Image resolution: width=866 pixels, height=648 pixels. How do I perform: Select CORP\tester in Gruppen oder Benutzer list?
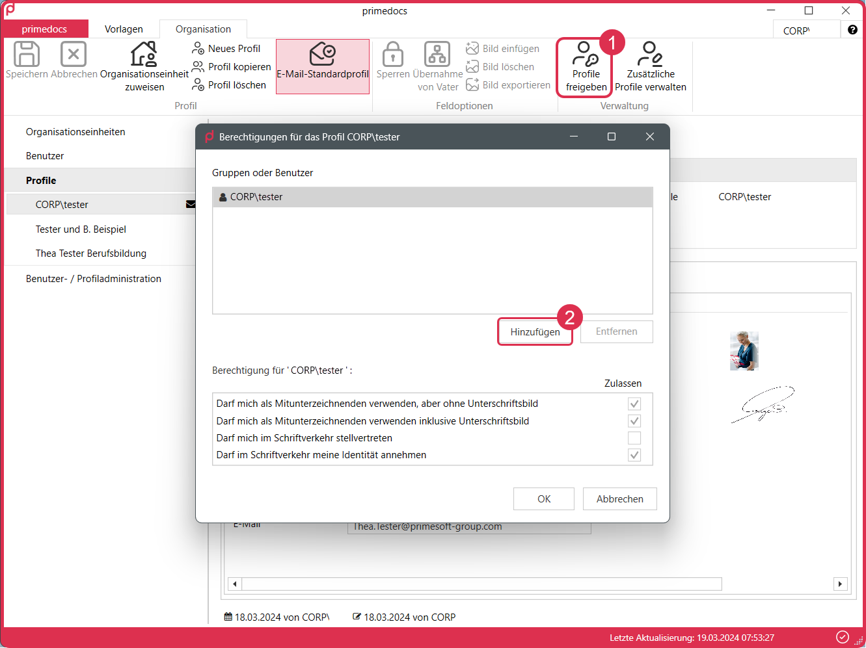[433, 197]
